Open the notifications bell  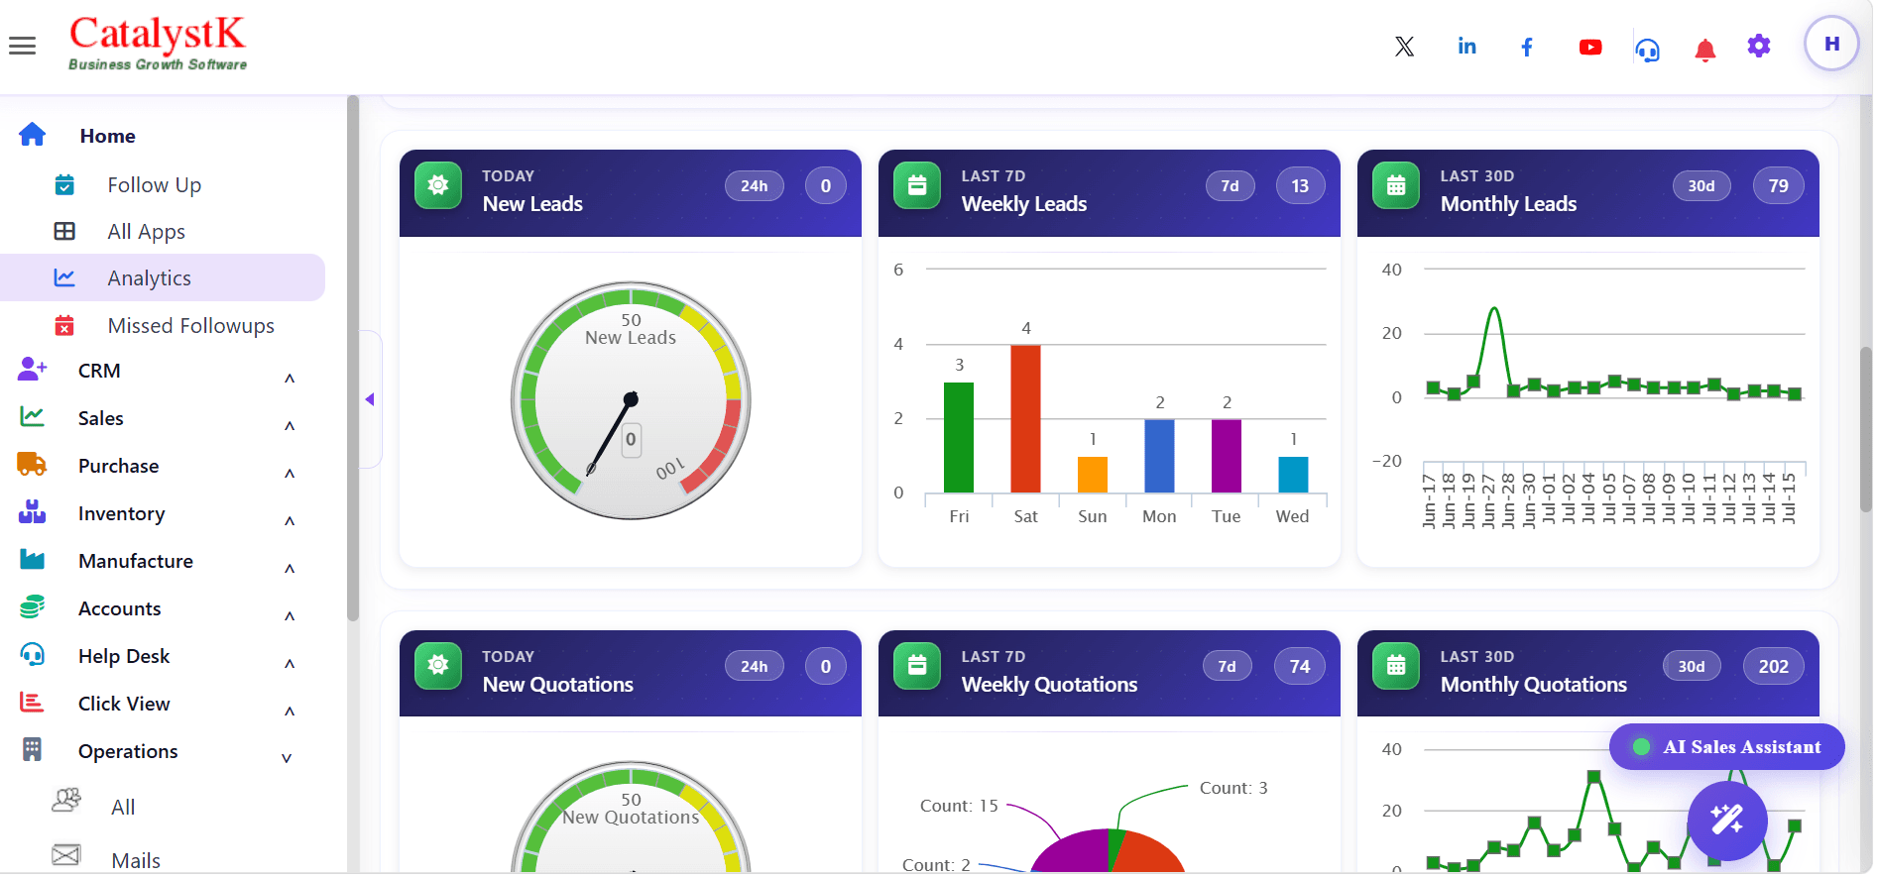(x=1704, y=50)
